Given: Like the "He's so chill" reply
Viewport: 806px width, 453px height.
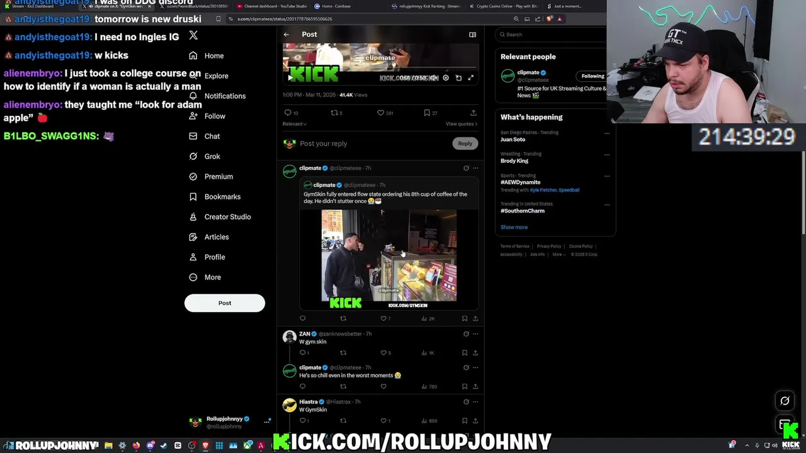Looking at the screenshot, I should point(383,386).
